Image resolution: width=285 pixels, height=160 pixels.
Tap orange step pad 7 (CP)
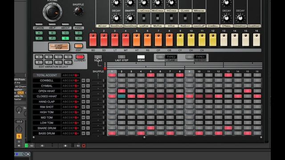point(159,40)
